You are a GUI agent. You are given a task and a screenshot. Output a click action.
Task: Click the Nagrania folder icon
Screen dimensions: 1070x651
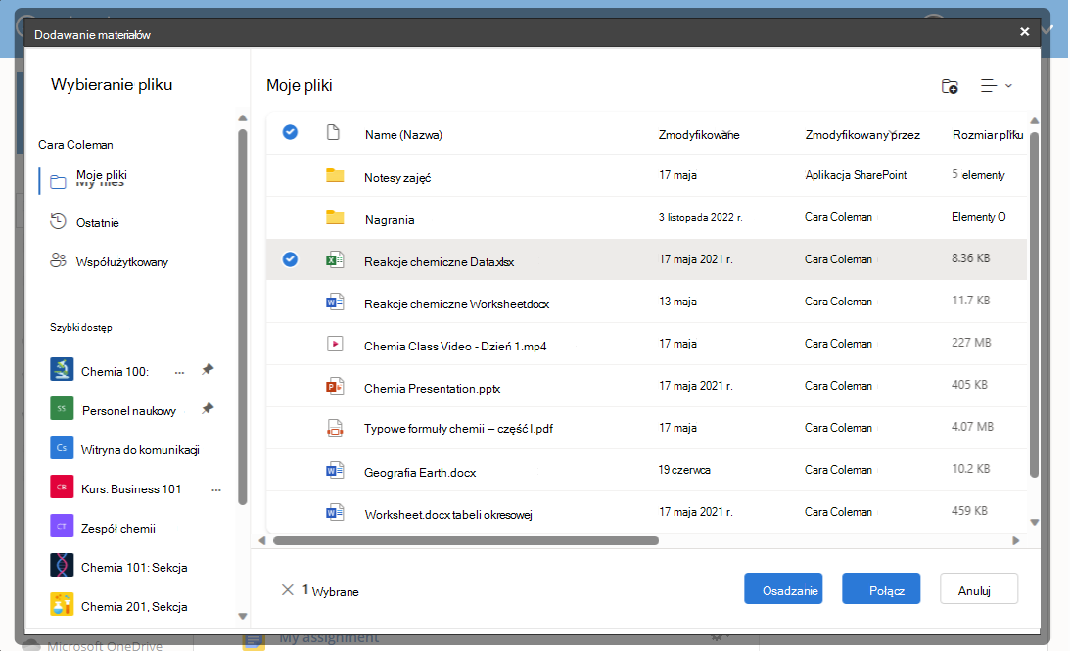(335, 217)
